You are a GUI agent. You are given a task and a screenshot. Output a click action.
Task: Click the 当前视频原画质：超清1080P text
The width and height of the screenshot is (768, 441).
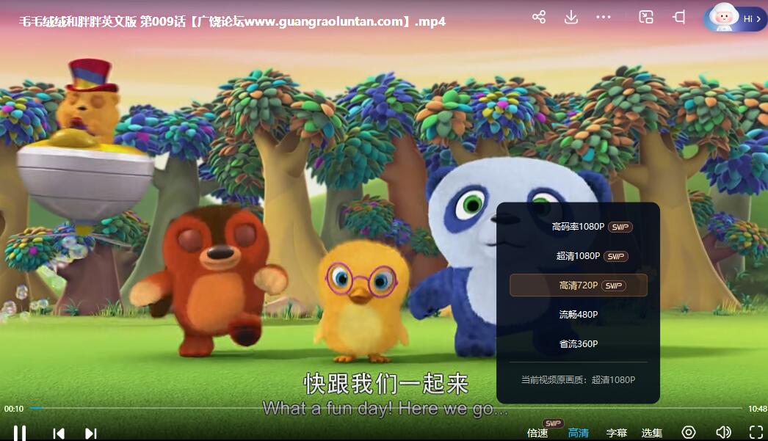coord(578,380)
